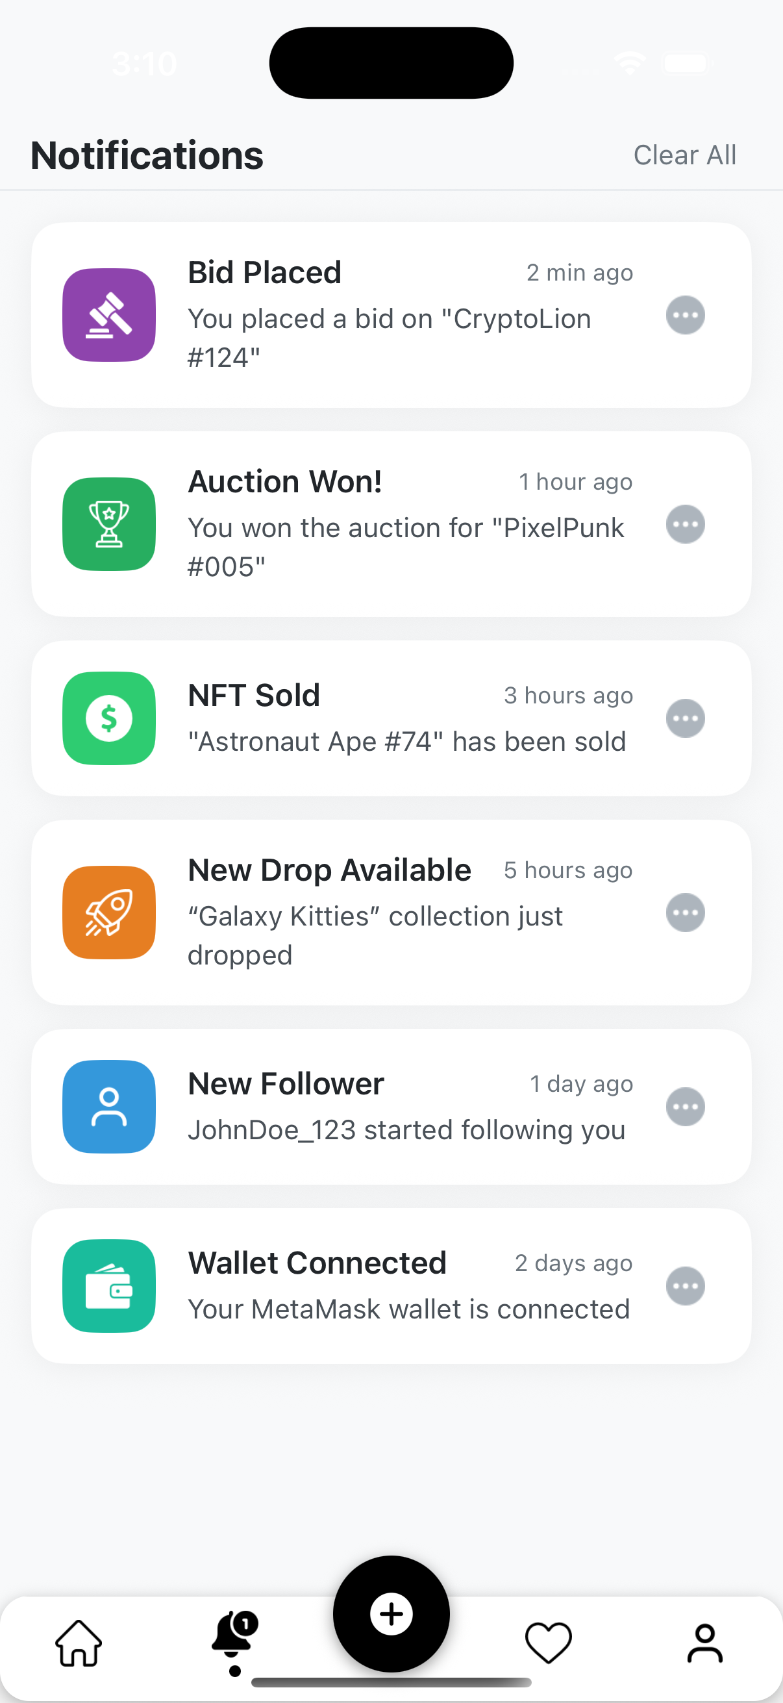
Task: Open more options for Bid Placed notification
Action: click(x=684, y=314)
